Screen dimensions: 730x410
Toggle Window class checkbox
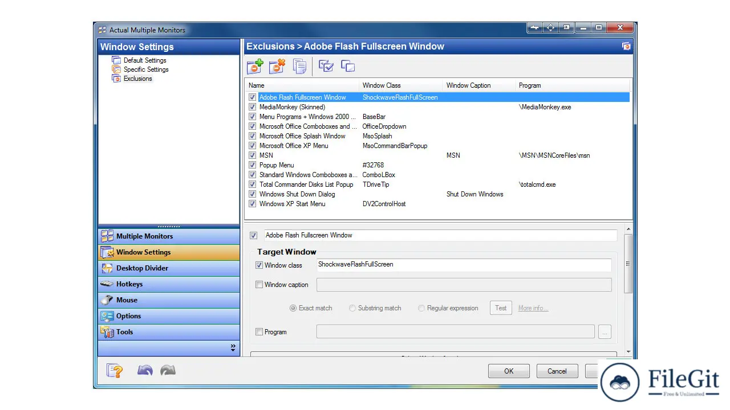(x=259, y=265)
